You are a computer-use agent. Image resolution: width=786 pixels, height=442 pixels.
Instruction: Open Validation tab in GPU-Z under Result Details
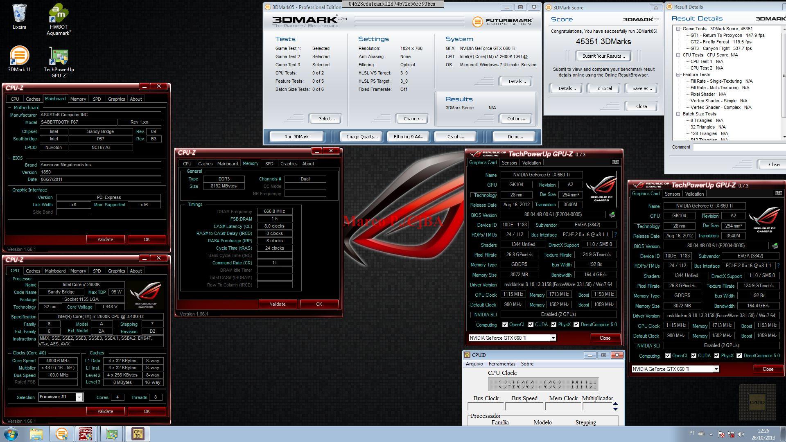coord(694,194)
